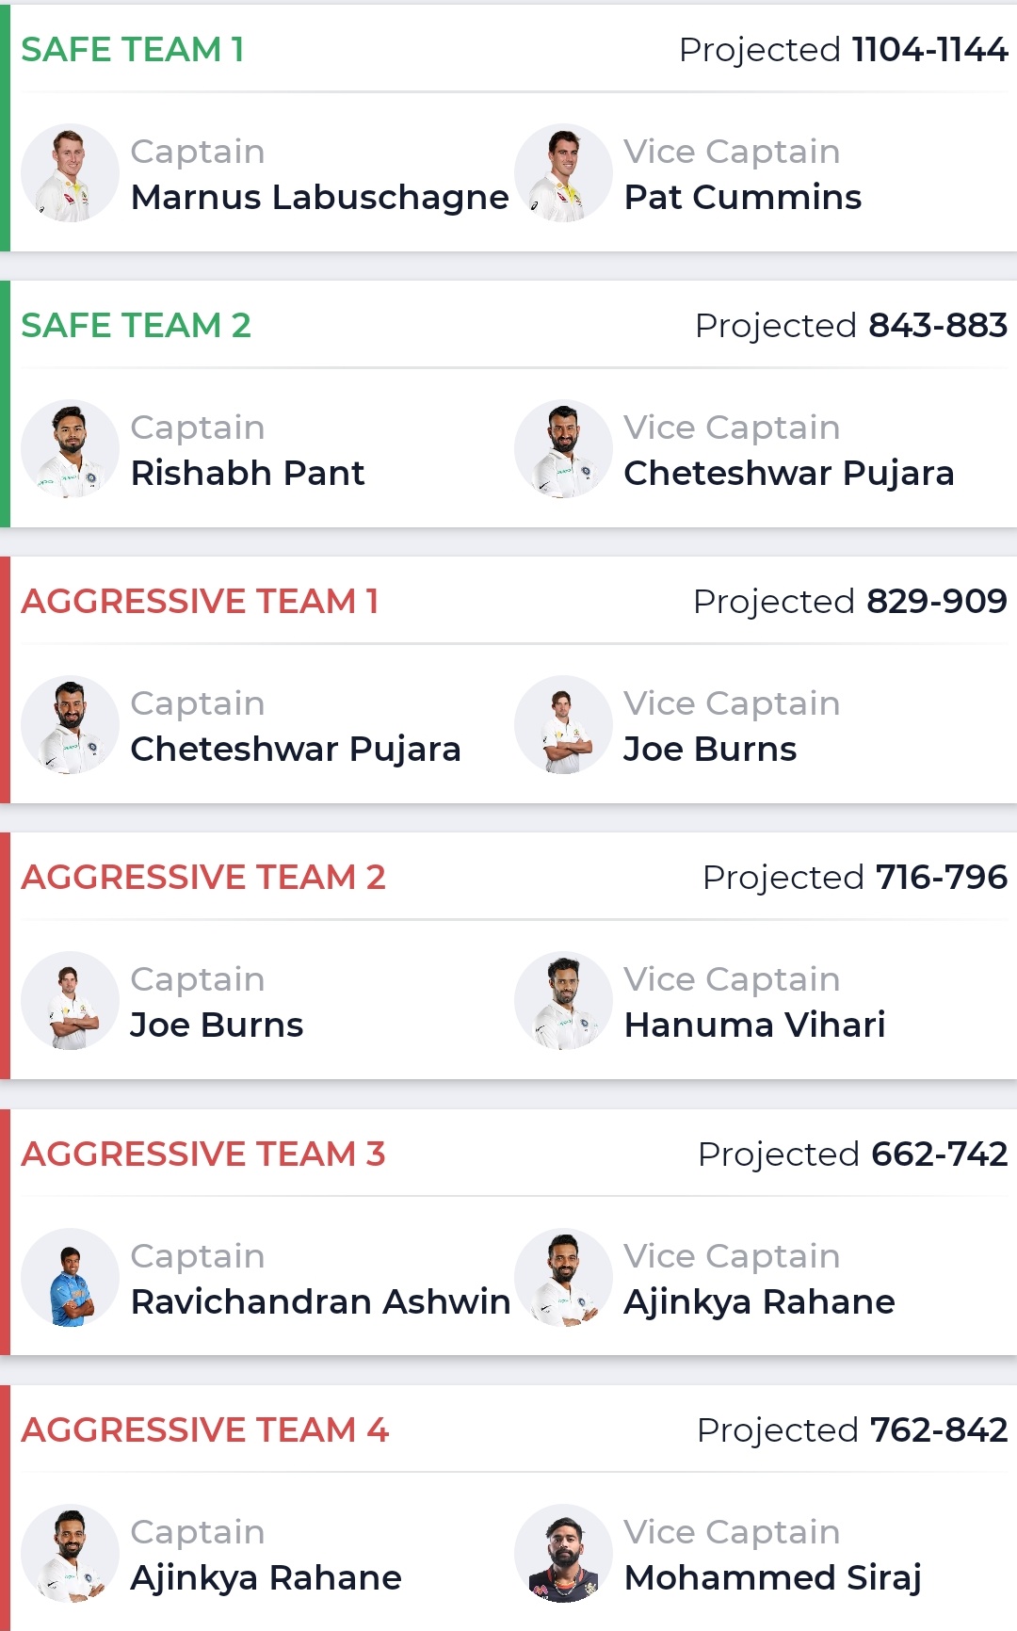Open the SAFE TEAM 1 heading
This screenshot has width=1017, height=1631.
point(133,49)
